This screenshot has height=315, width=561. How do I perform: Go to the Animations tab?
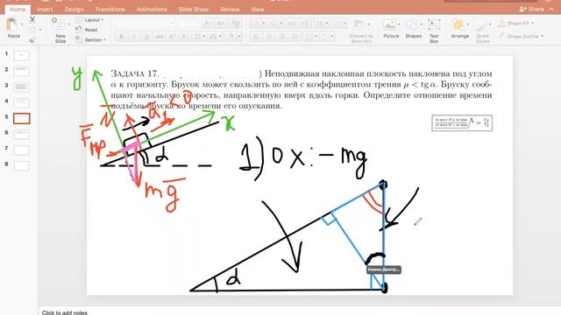pyautogui.click(x=152, y=10)
